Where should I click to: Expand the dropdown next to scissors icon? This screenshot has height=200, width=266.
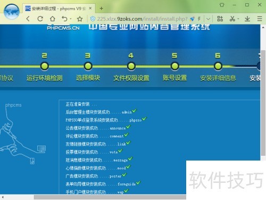coord(238,19)
